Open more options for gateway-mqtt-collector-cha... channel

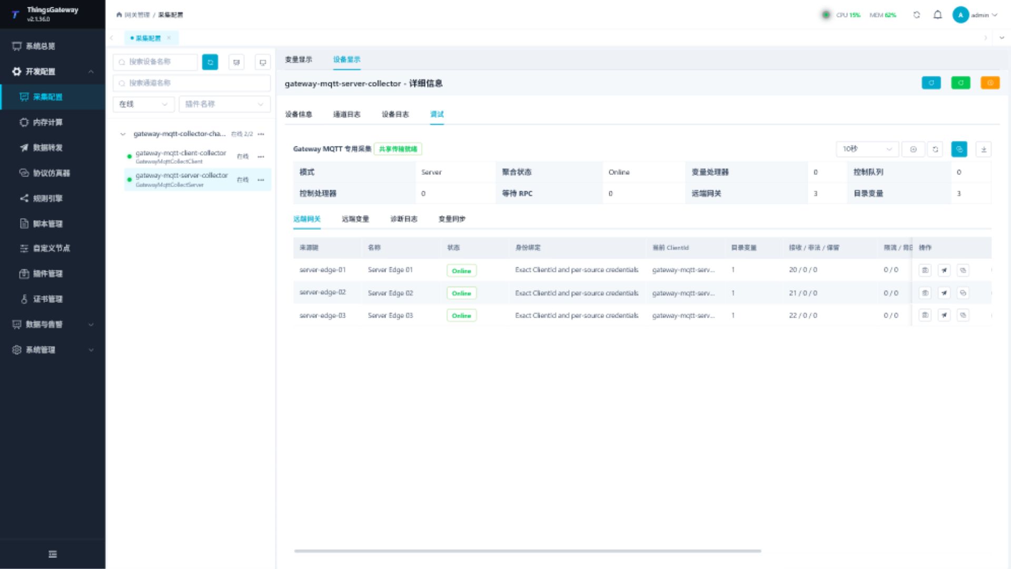(x=261, y=134)
